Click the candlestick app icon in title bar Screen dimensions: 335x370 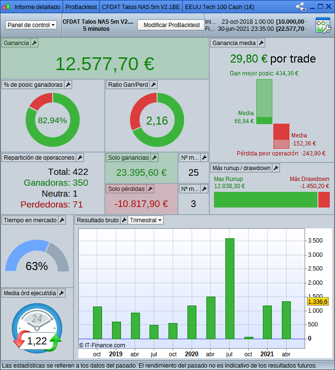point(6,7)
